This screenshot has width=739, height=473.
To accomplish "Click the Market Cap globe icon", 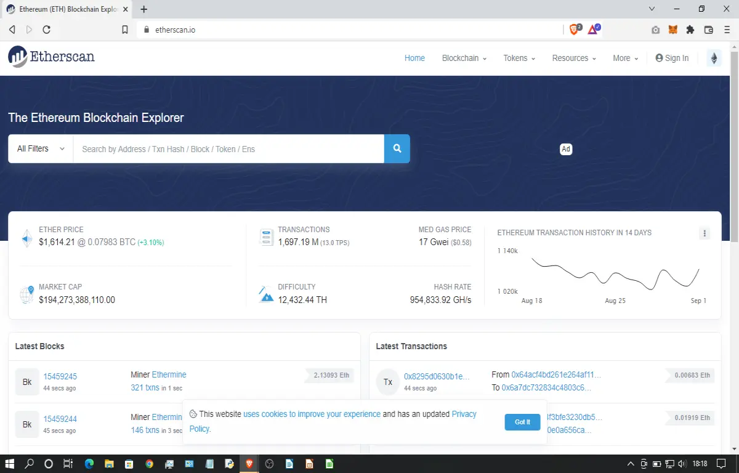I will point(27,294).
